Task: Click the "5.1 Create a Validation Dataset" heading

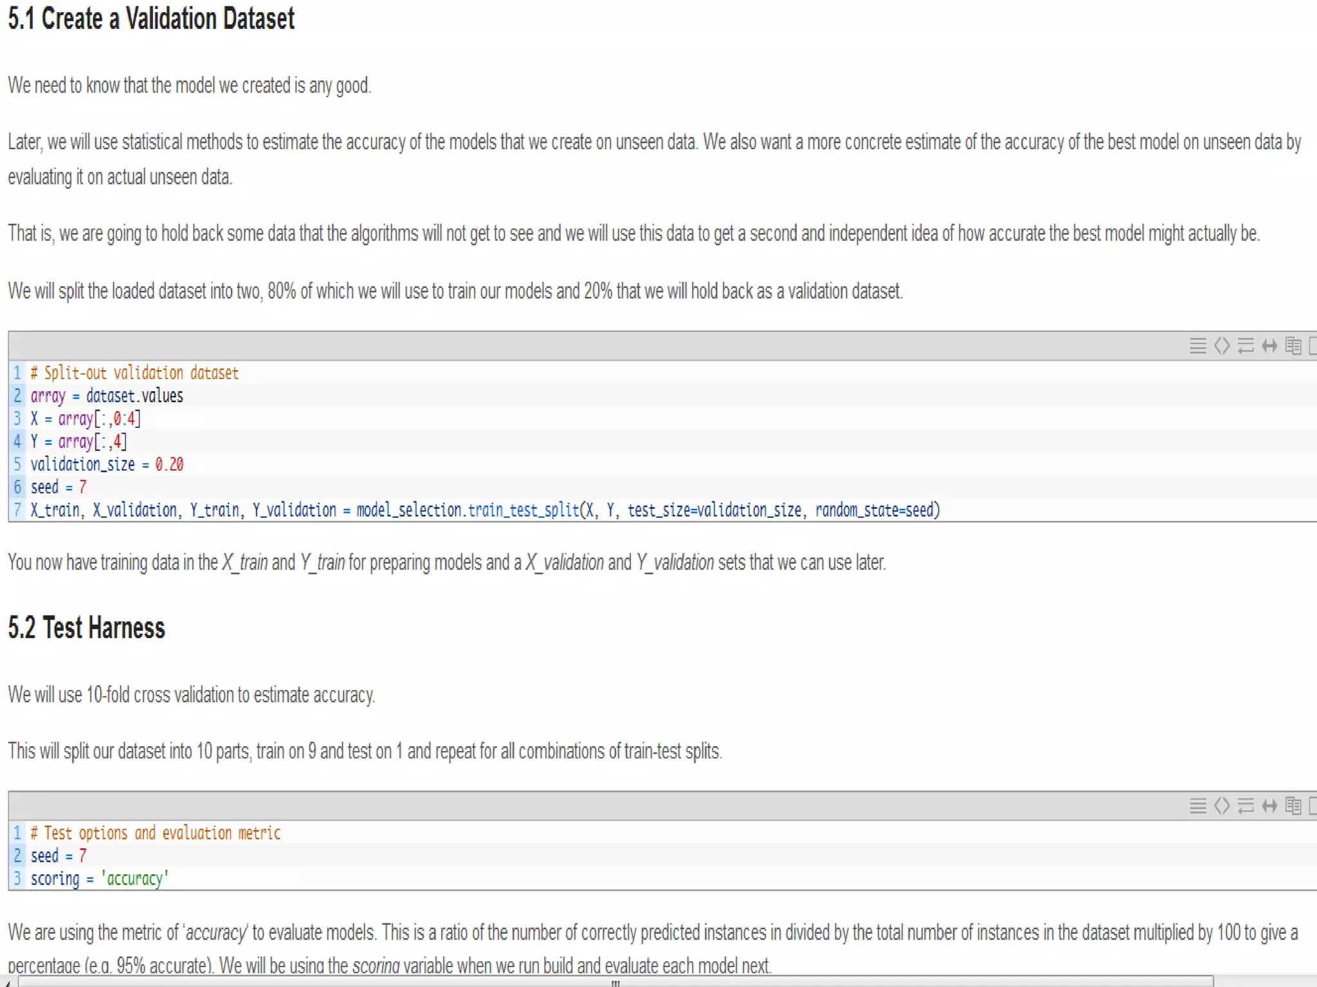Action: pos(151,19)
